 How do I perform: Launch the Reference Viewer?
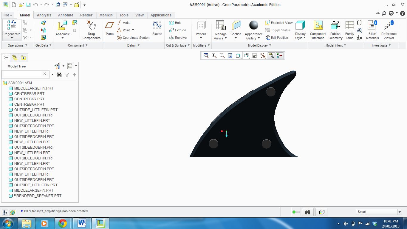(x=389, y=30)
